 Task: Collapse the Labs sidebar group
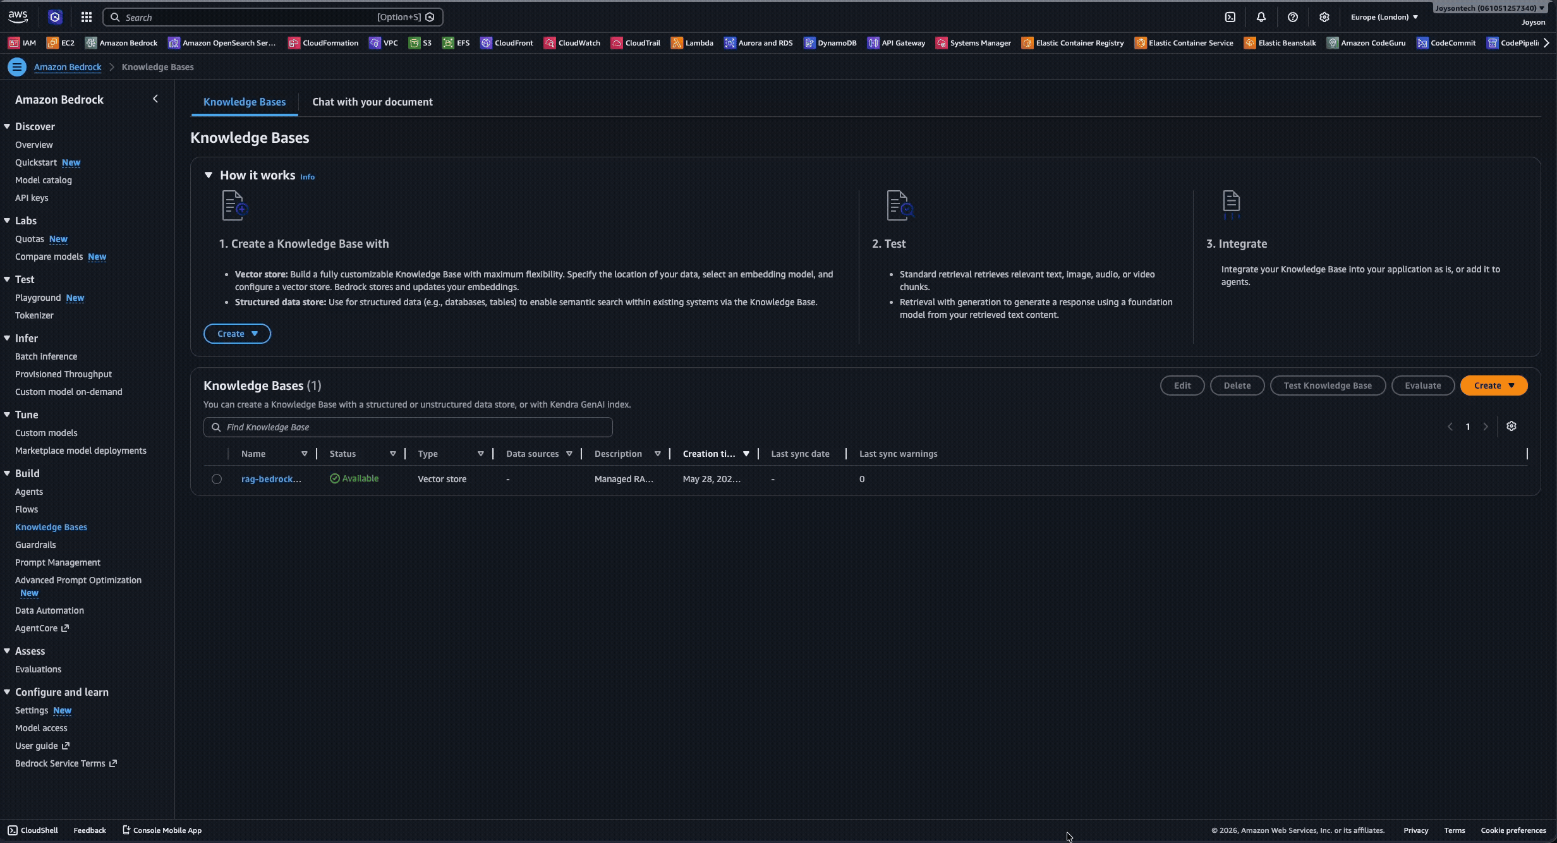[7, 221]
